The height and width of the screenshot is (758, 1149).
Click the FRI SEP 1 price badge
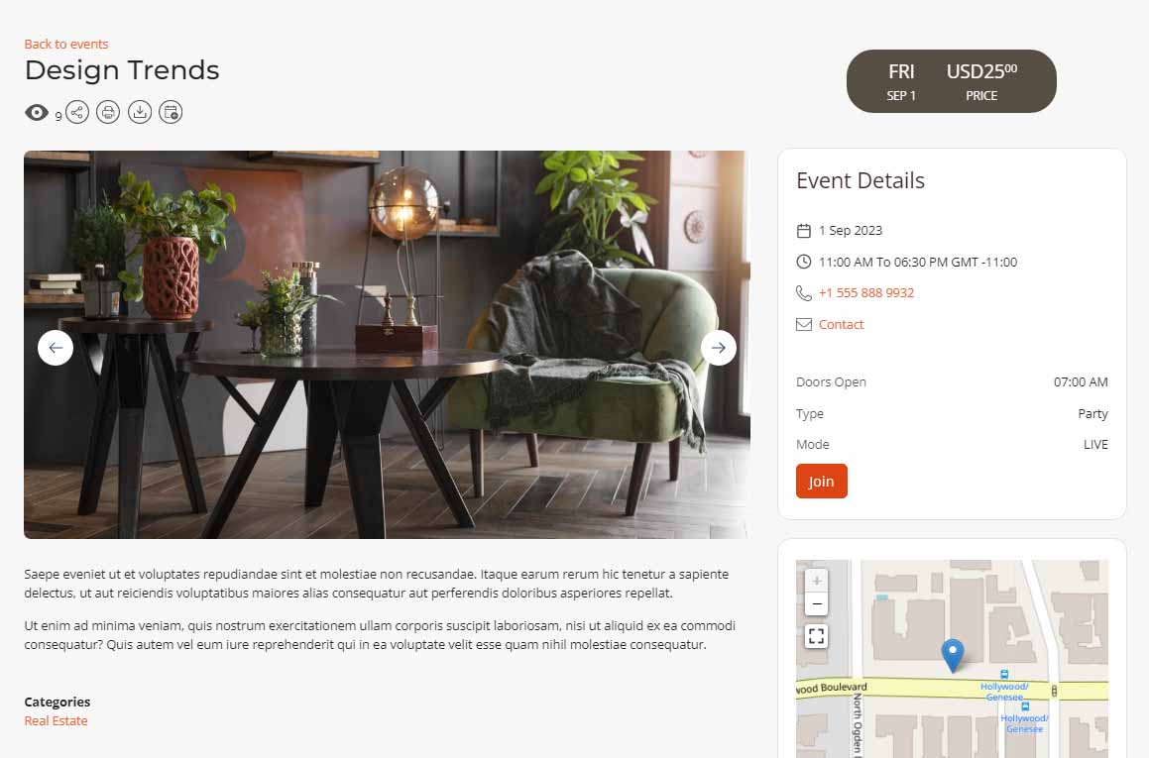point(951,81)
